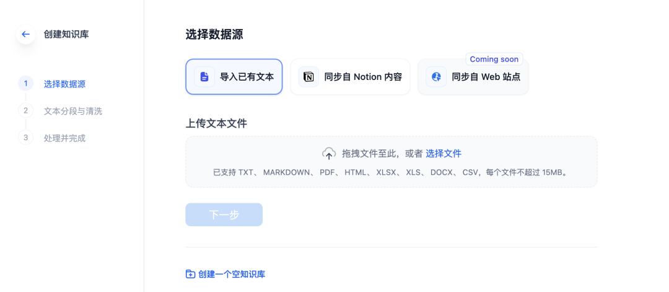Viewport: 669px width, 292px height.
Task: Go to the 选择数据源 step label
Action: point(64,84)
